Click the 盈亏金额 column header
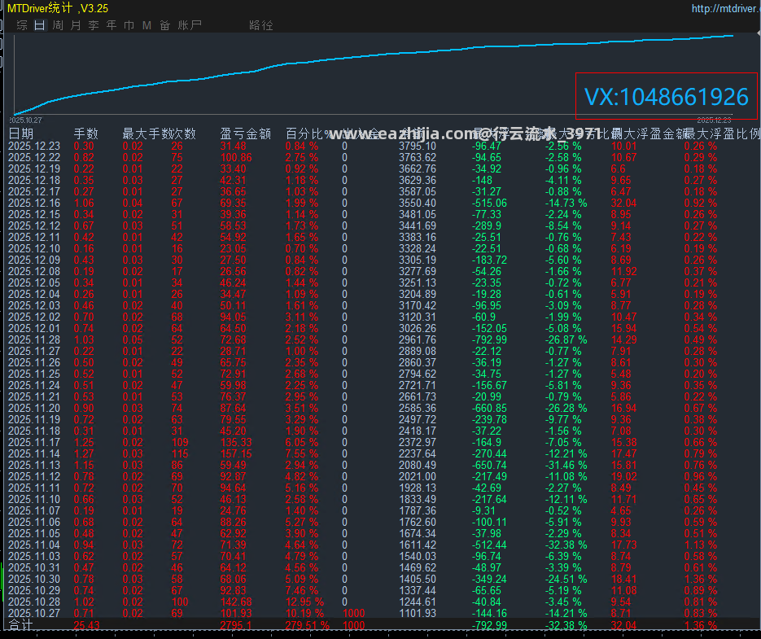The image size is (761, 639). (246, 133)
